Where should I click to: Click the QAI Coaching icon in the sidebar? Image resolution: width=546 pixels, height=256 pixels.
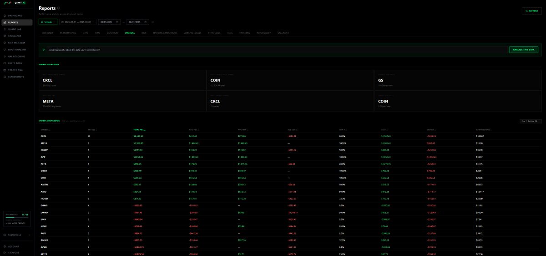click(5, 56)
